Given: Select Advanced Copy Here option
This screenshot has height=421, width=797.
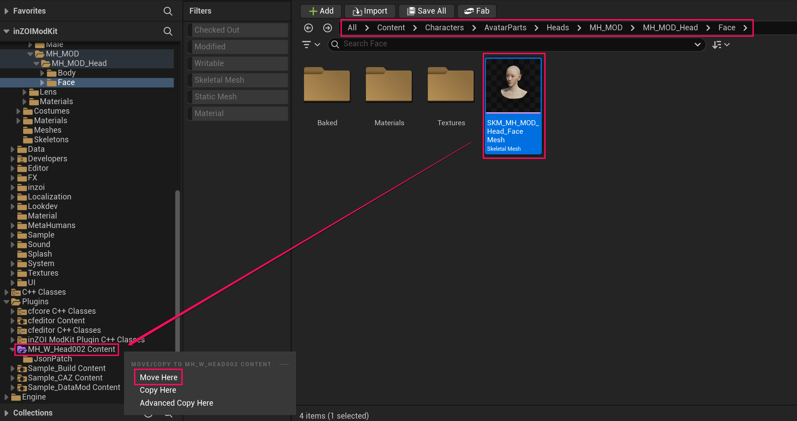Looking at the screenshot, I should [176, 403].
